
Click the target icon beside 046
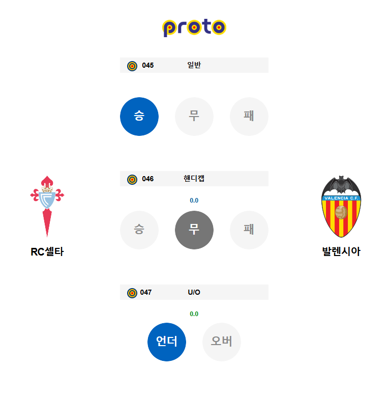click(x=132, y=180)
